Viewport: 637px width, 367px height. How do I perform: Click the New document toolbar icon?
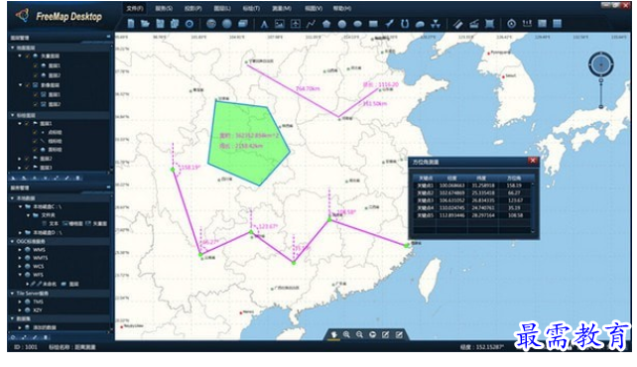tap(131, 24)
